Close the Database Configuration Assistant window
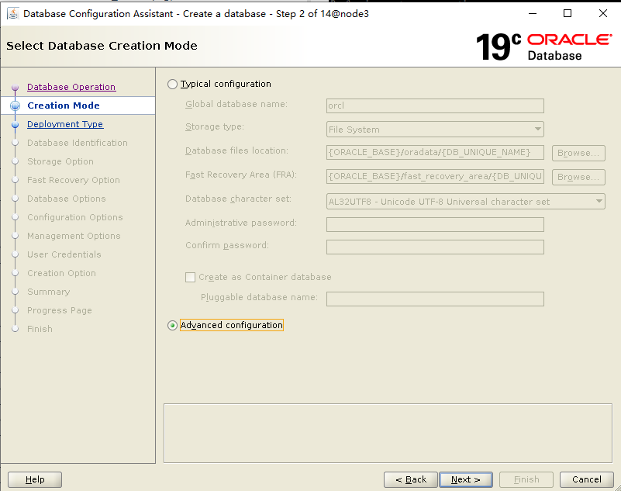Image resolution: width=621 pixels, height=491 pixels. coord(603,13)
